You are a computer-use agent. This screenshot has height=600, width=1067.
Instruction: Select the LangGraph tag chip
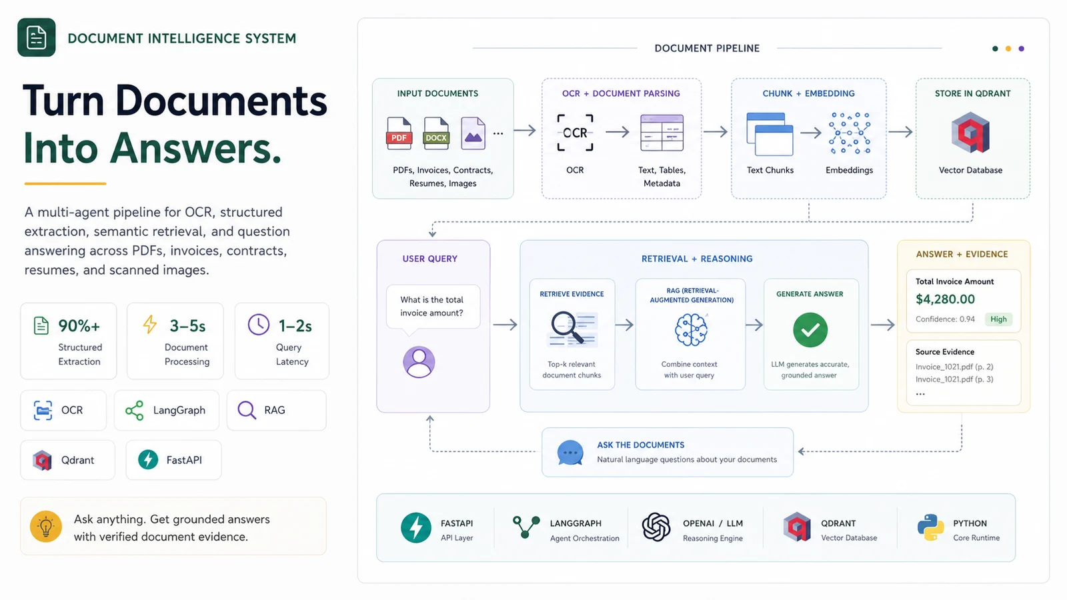coord(167,410)
